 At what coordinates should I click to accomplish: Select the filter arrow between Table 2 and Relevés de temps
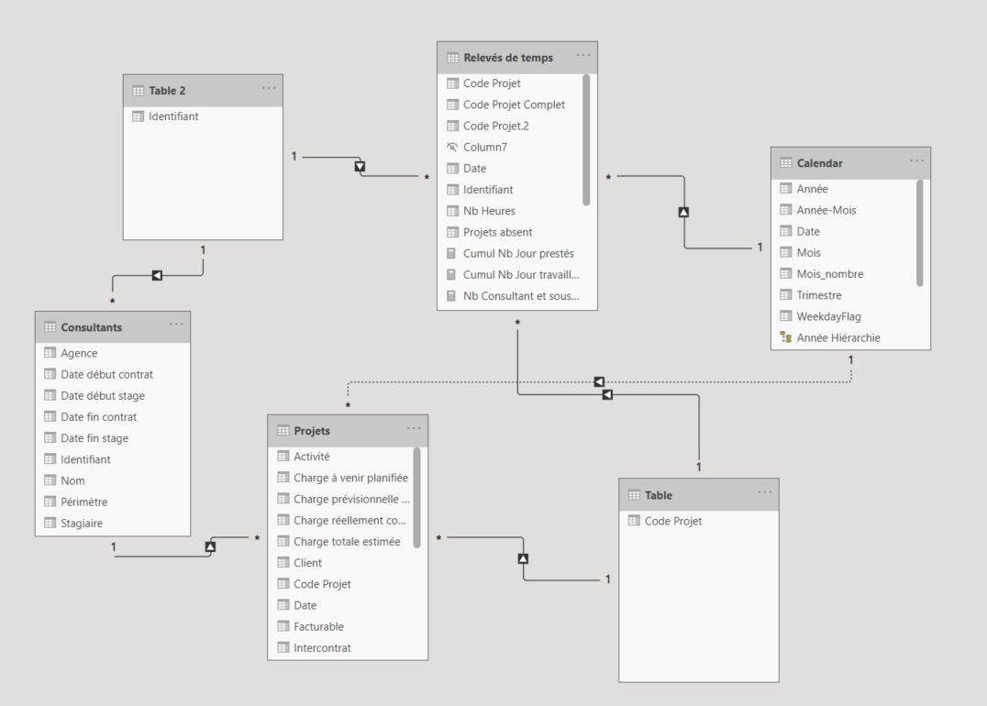(360, 167)
